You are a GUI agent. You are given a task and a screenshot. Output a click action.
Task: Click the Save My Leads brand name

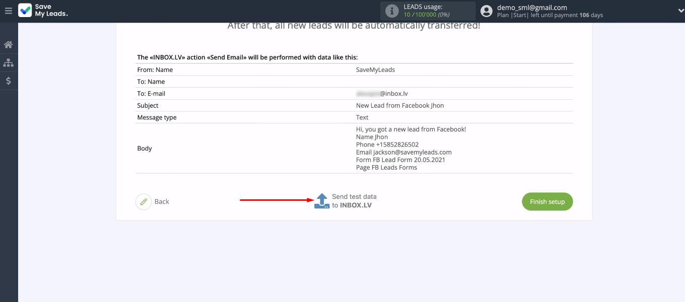51,11
